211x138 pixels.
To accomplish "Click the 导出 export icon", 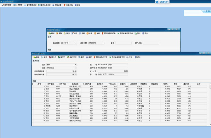I will pyautogui.click(x=136, y=33).
